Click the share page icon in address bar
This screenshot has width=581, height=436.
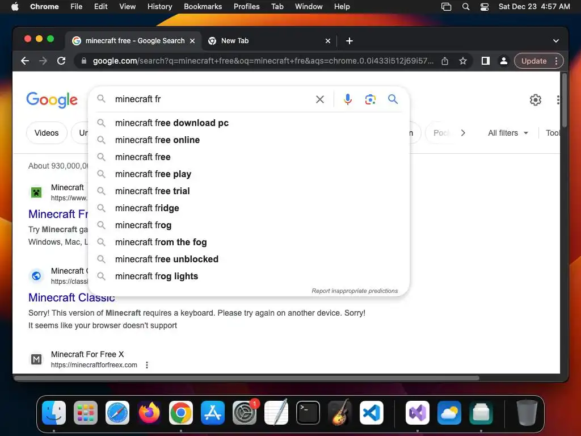[445, 61]
